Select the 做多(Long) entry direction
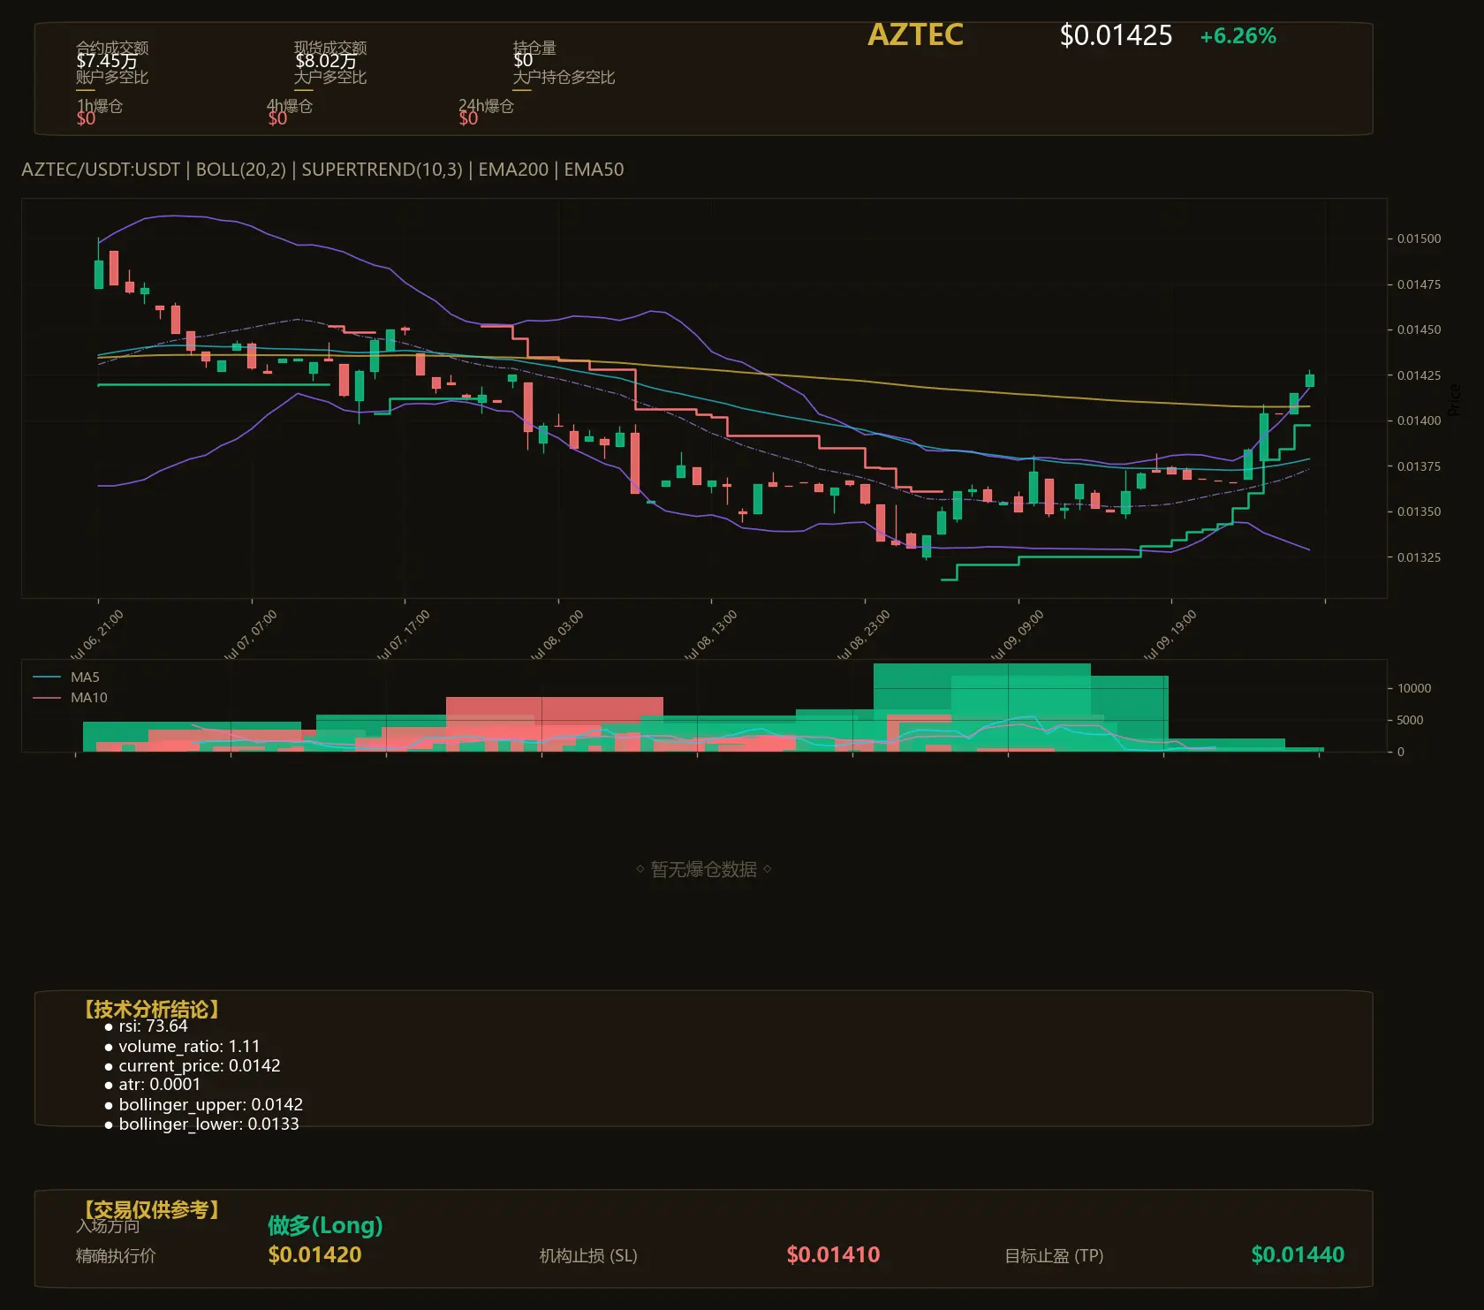 click(x=325, y=1225)
